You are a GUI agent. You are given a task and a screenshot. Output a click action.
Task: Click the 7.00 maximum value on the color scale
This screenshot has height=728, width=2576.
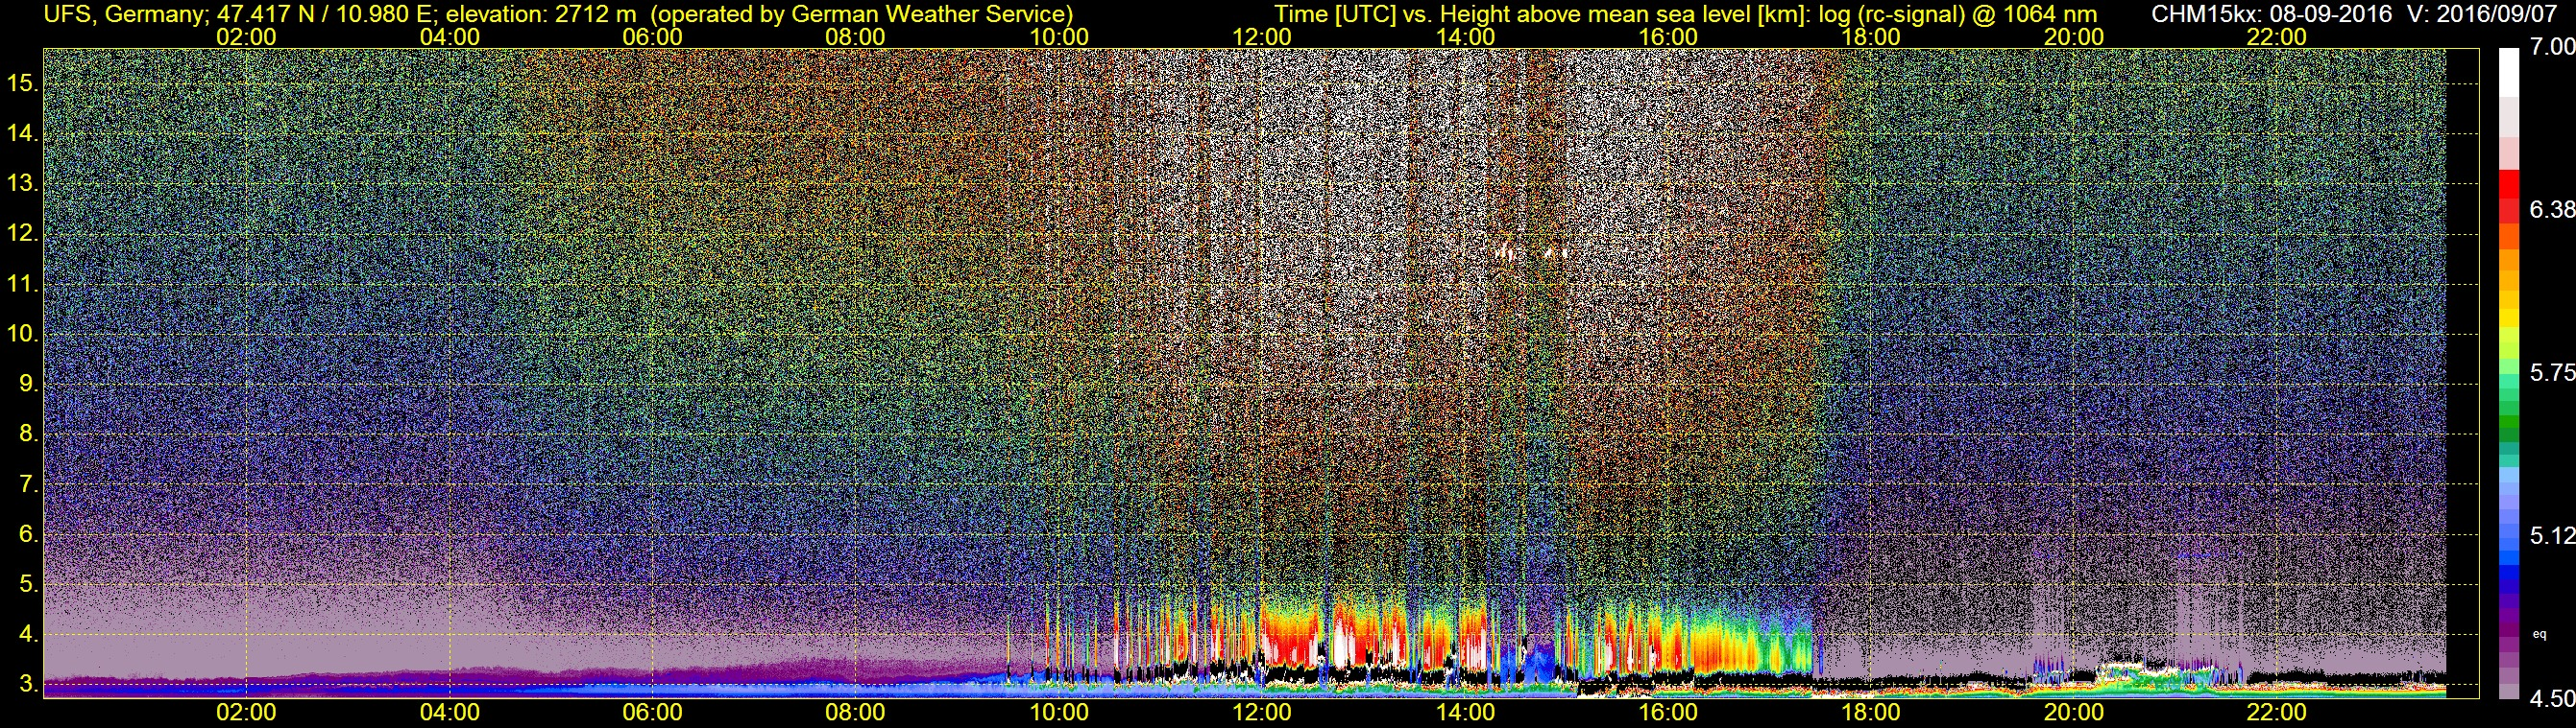pos(2551,47)
